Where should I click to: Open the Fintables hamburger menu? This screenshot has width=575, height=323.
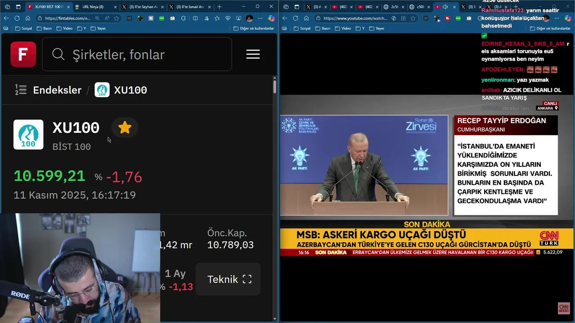click(x=253, y=54)
